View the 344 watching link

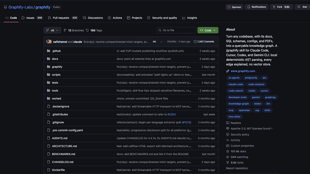click(x=237, y=157)
